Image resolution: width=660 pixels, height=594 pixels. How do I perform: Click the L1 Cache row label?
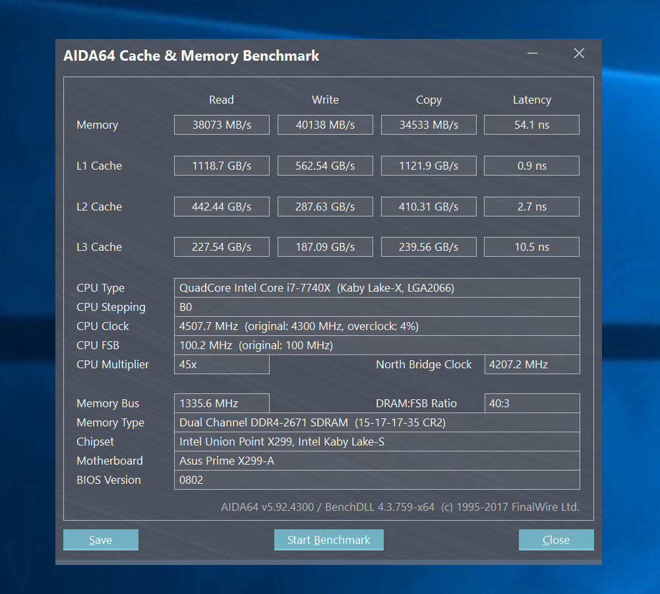(99, 166)
